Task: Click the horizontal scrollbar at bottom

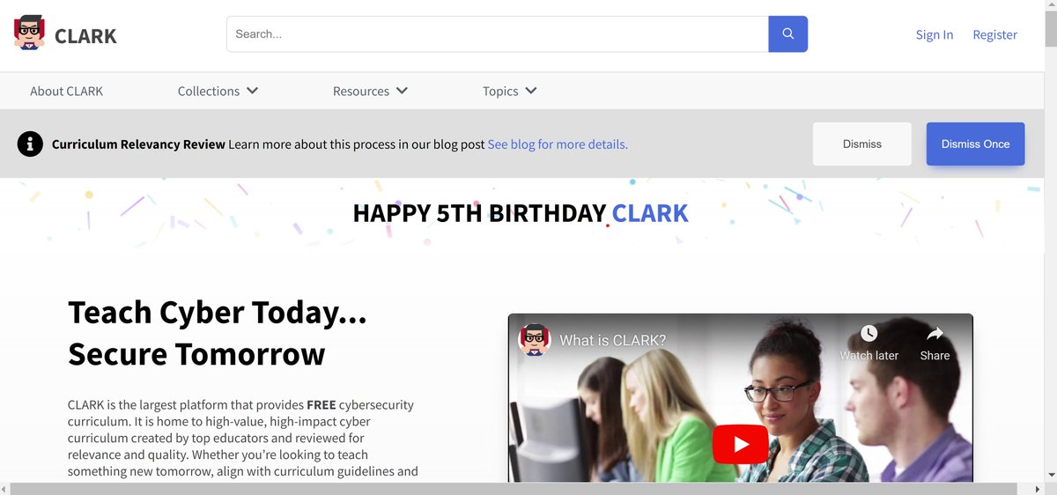Action: point(514,489)
